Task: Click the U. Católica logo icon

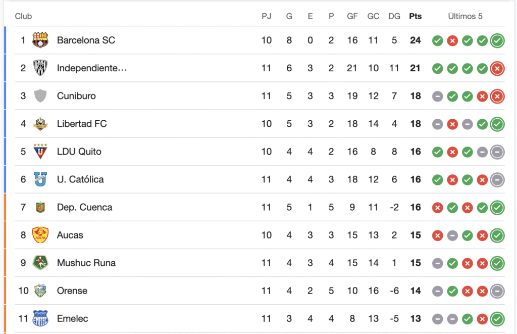Action: (x=40, y=179)
